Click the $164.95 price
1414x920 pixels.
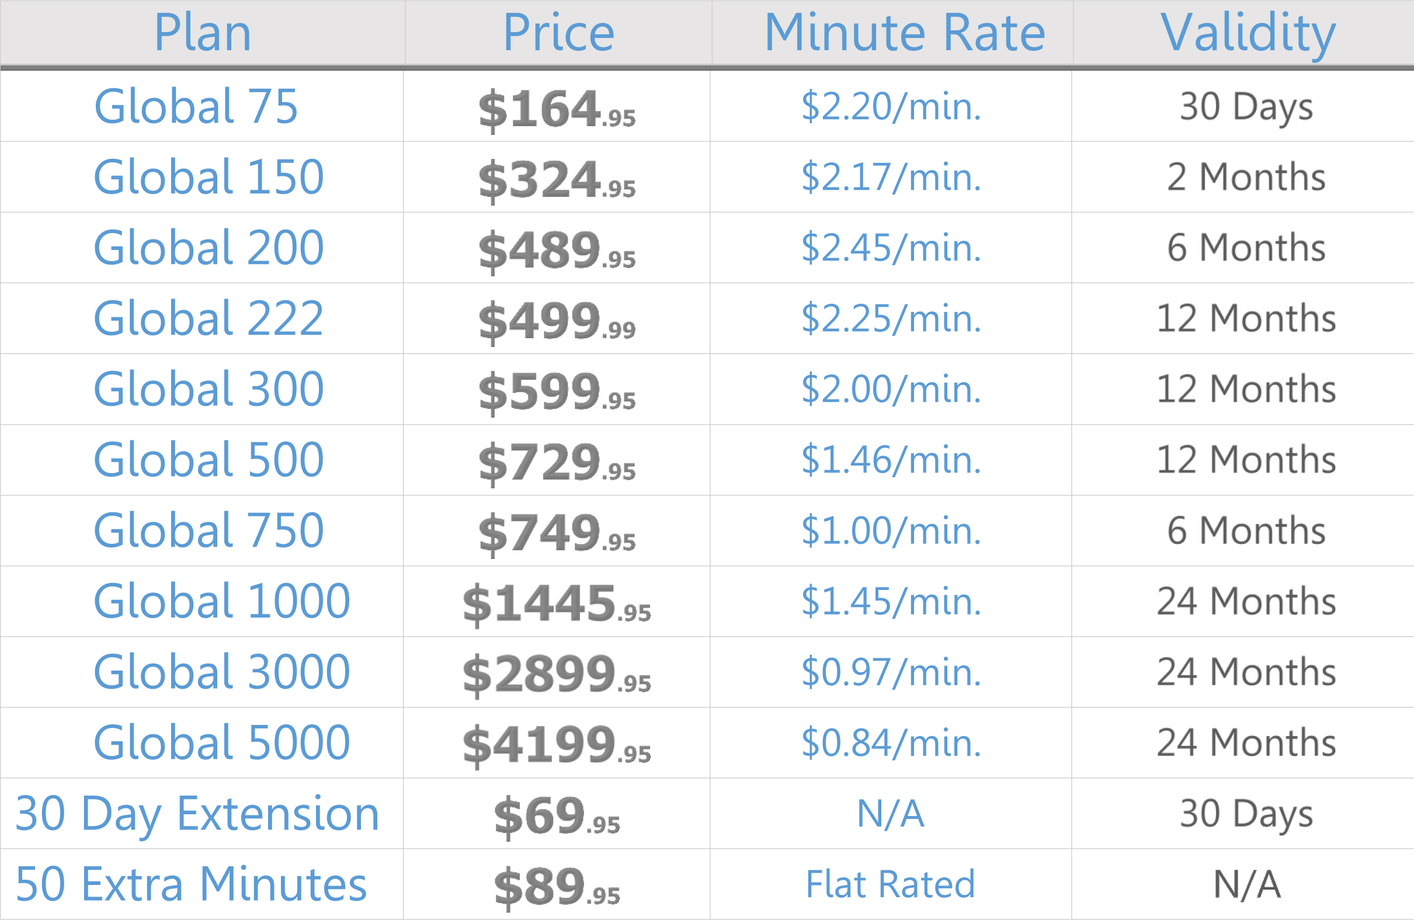[557, 109]
